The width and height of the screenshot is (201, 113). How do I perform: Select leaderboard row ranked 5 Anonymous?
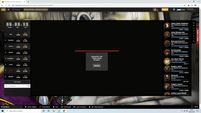(x=17, y=59)
